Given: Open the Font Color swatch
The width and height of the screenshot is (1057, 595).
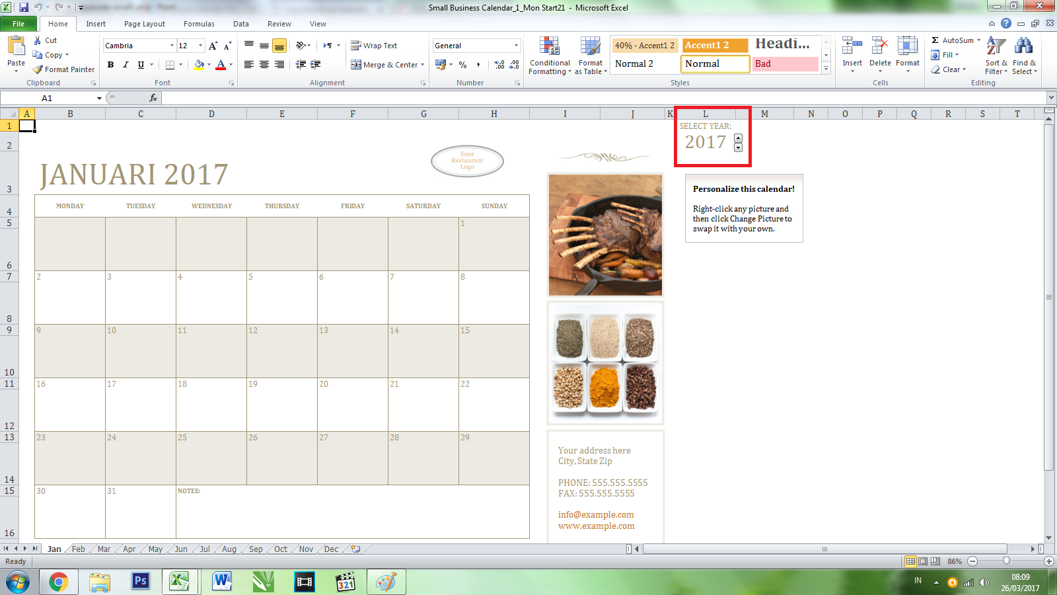Looking at the screenshot, I should tap(221, 65).
